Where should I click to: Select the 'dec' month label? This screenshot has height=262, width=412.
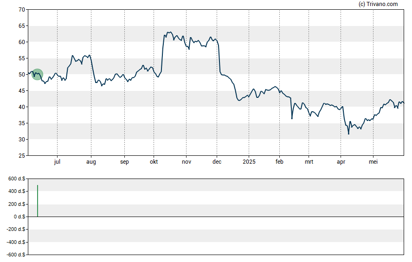[x=217, y=162]
